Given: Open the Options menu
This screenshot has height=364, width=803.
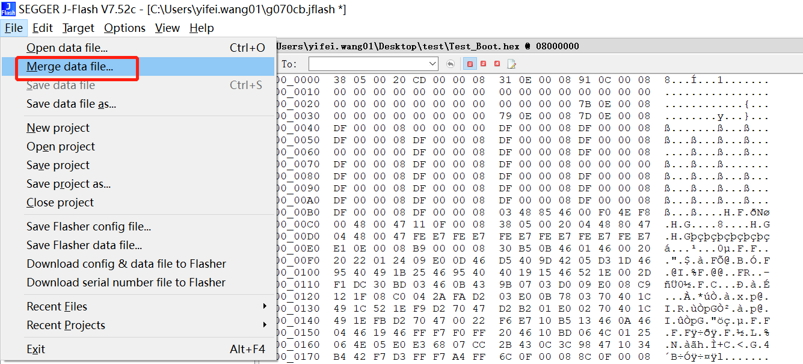Looking at the screenshot, I should [x=125, y=28].
